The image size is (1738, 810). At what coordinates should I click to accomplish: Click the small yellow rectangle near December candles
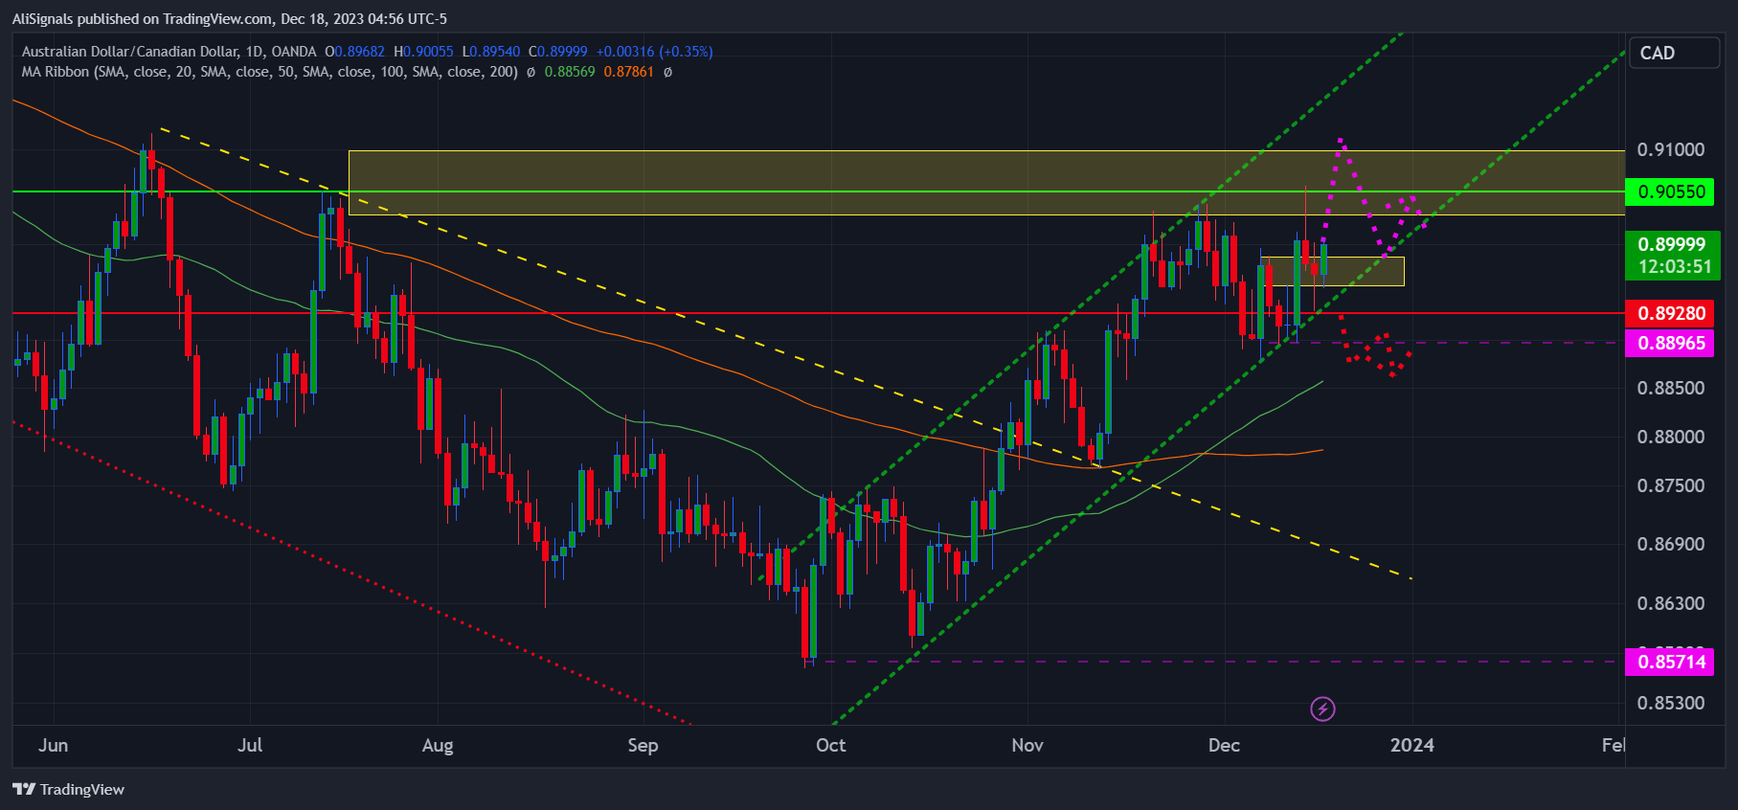point(1333,271)
